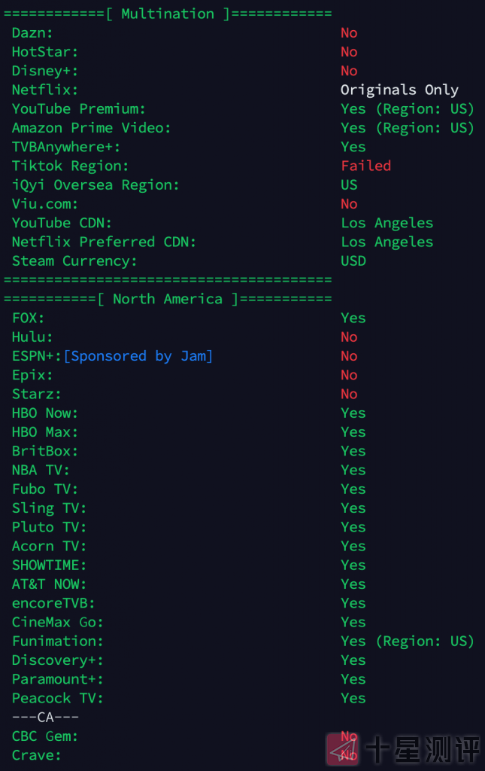Click the "---CA---" separator text
The height and width of the screenshot is (771, 485).
45,717
